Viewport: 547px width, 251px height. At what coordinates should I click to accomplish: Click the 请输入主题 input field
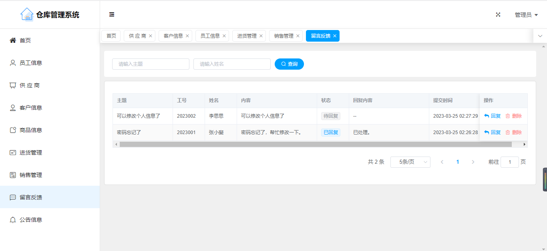pos(151,64)
